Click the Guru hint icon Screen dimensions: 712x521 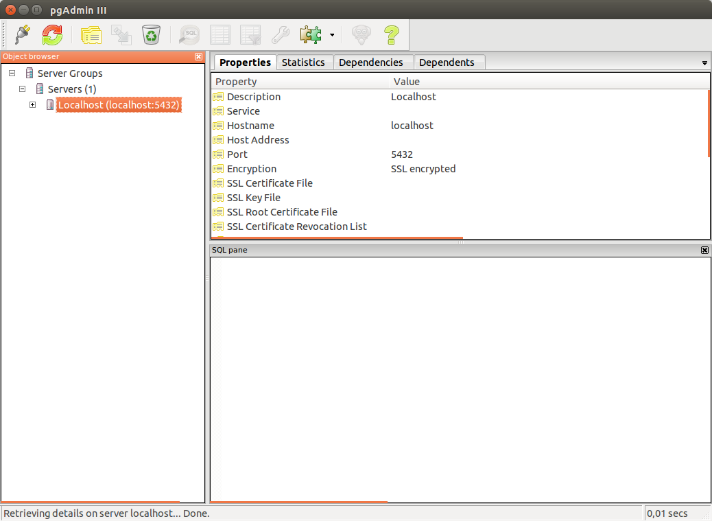[361, 35]
